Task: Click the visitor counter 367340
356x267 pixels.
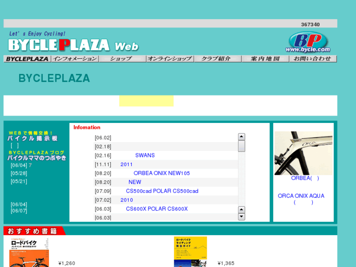Action: click(x=310, y=24)
